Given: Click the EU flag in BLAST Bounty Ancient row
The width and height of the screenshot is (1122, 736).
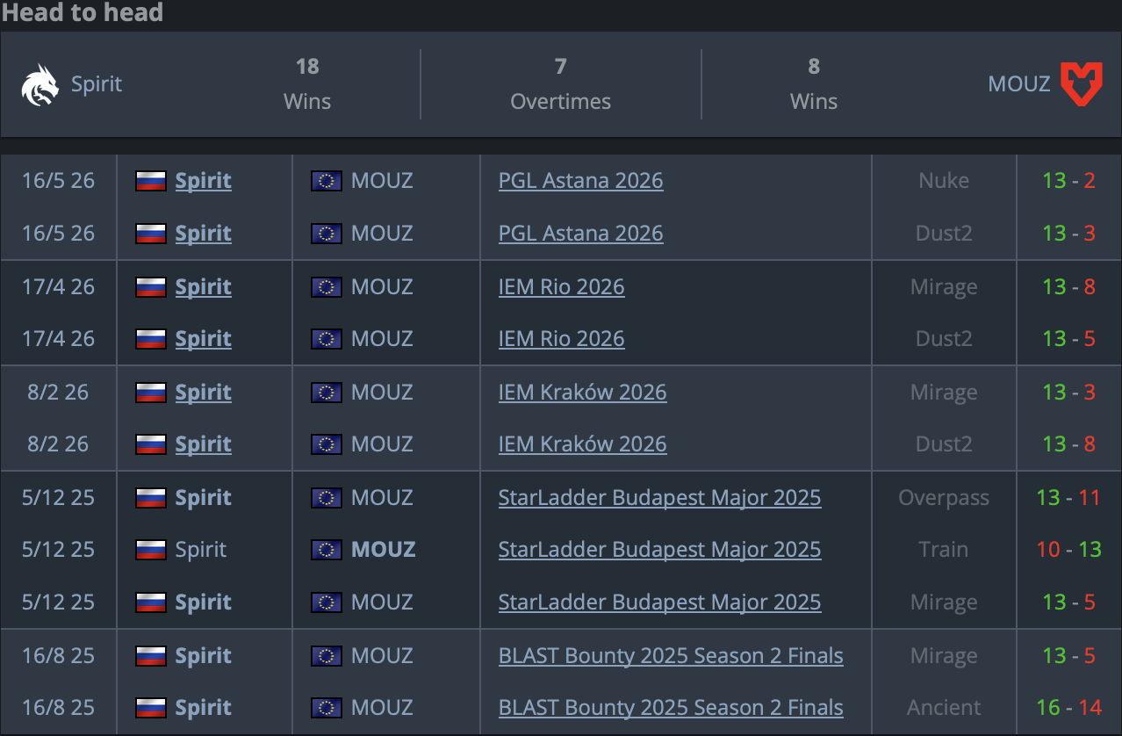Looking at the screenshot, I should (x=327, y=708).
